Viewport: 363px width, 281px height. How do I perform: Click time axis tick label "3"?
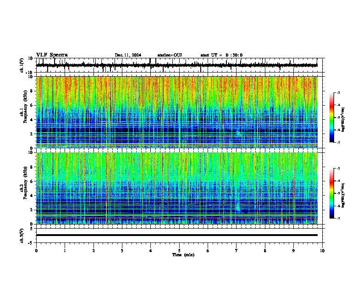[122, 251]
